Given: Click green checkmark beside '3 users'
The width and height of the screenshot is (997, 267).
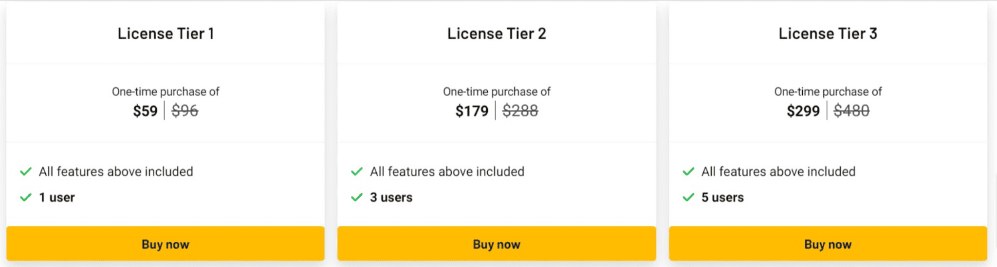Looking at the screenshot, I should (357, 197).
